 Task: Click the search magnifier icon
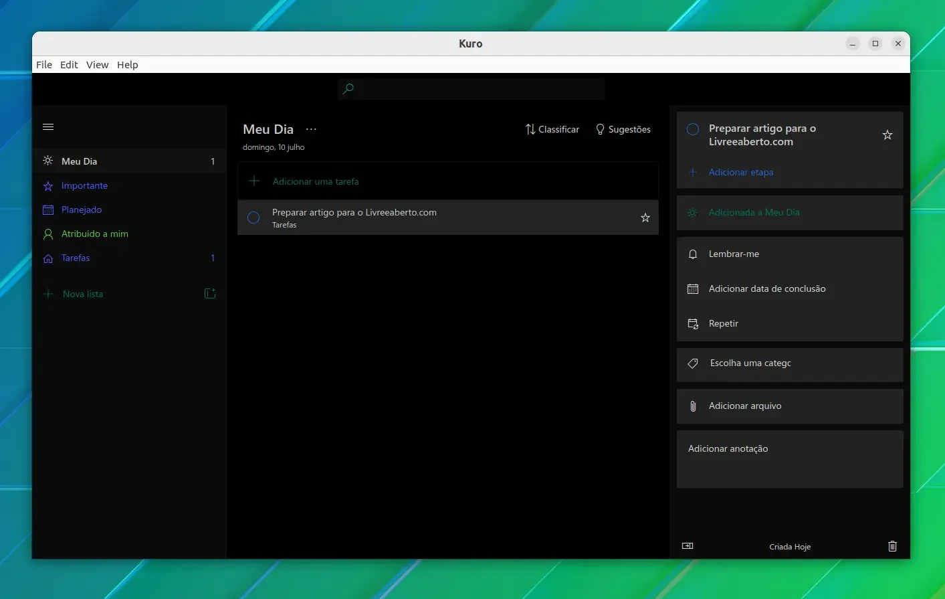pos(348,88)
